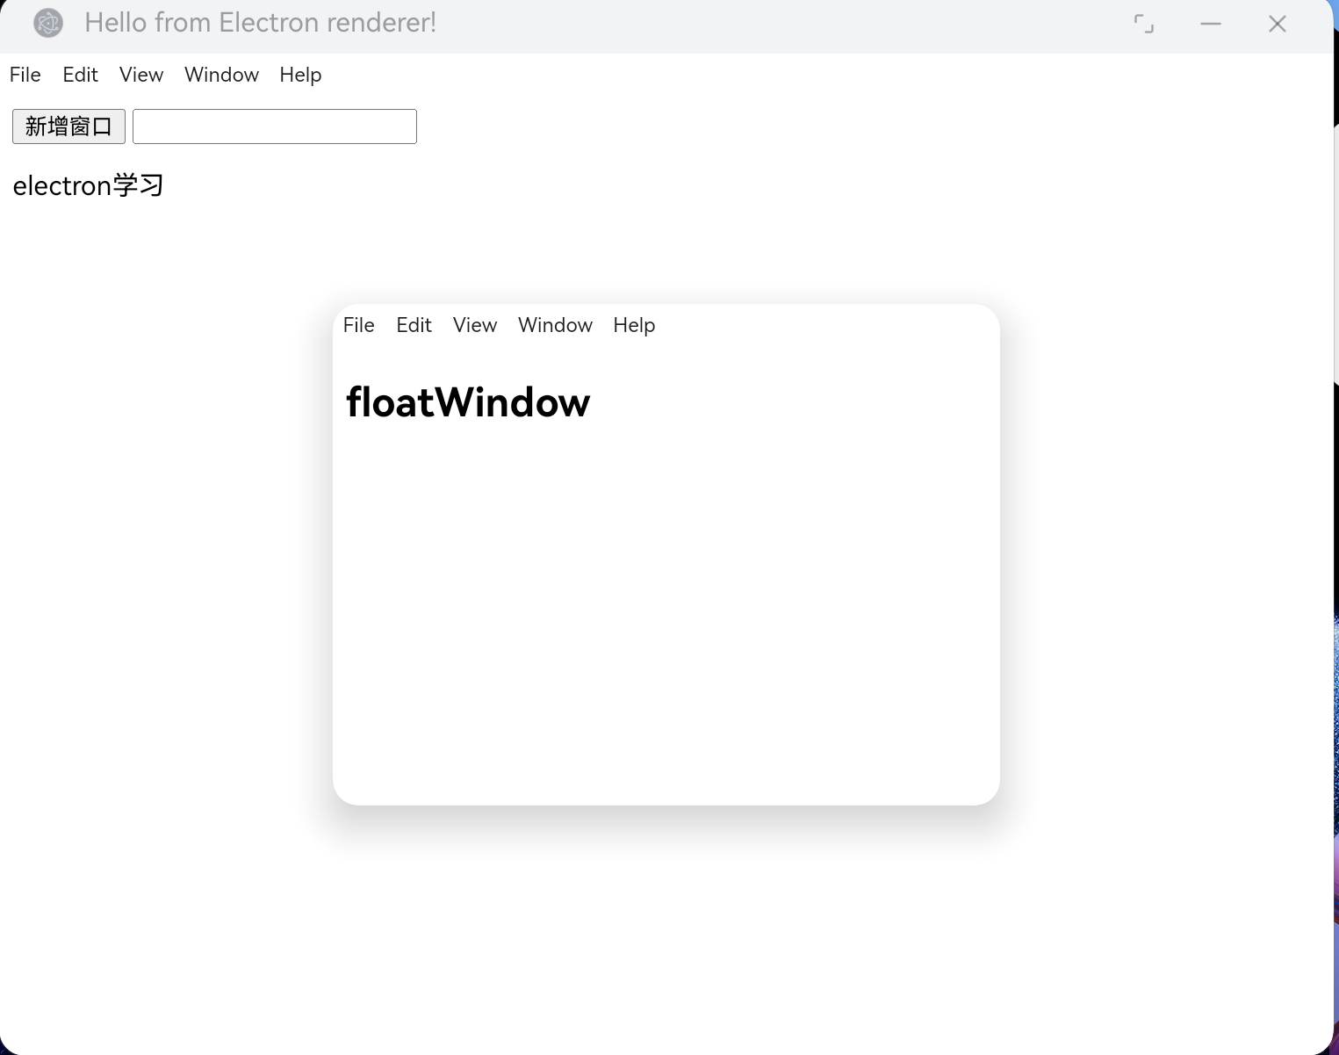Open Window menu in main window

tap(221, 75)
